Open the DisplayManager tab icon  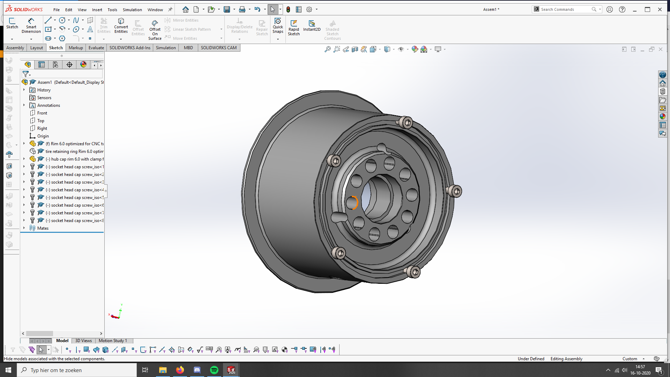tap(83, 65)
